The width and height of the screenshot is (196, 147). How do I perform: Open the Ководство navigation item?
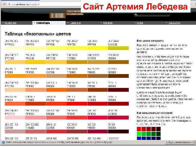174,23
